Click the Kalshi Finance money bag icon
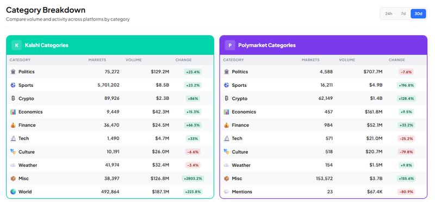The width and height of the screenshot is (435, 202). [13, 125]
